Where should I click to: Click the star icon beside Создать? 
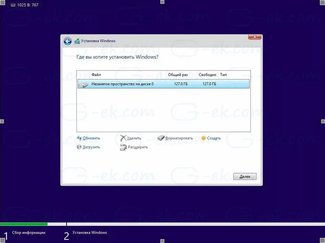click(204, 138)
